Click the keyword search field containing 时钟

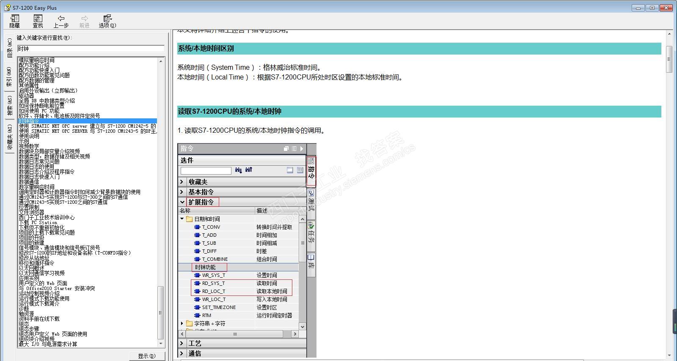pyautogui.click(x=91, y=49)
